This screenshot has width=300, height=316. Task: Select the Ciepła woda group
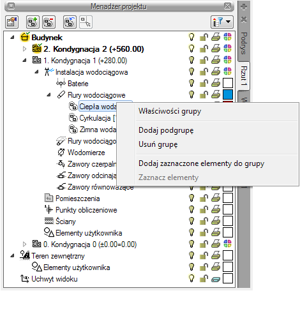coord(98,107)
